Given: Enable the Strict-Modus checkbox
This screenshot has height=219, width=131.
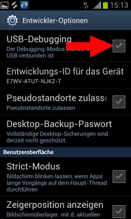Looking at the screenshot, I should click(119, 177).
